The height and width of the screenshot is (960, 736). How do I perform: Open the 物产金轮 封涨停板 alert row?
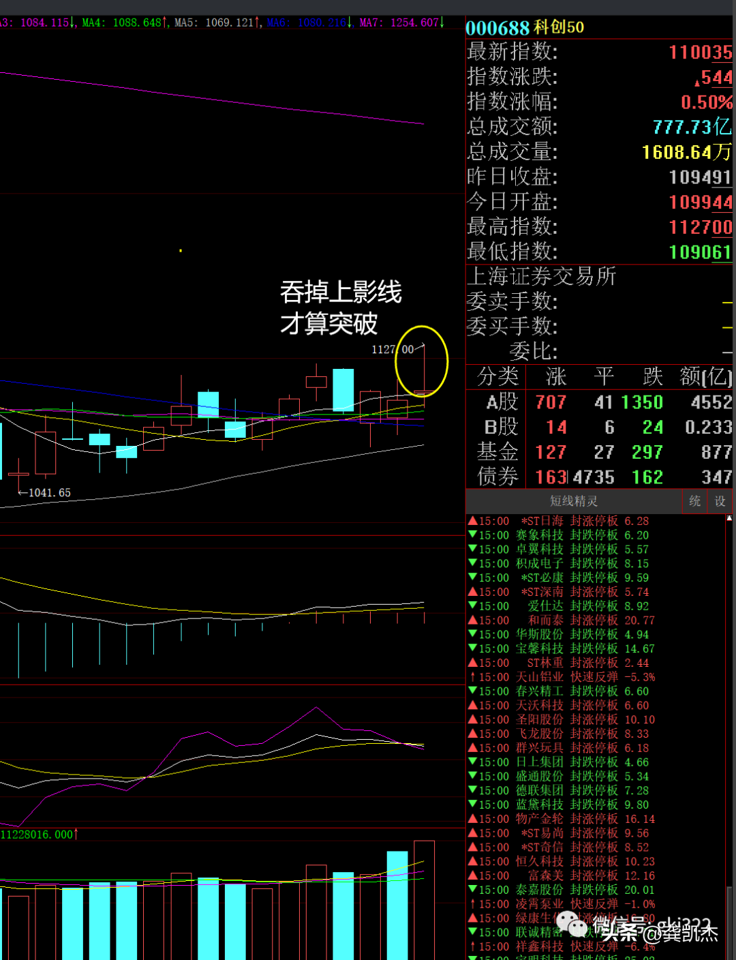(x=561, y=820)
